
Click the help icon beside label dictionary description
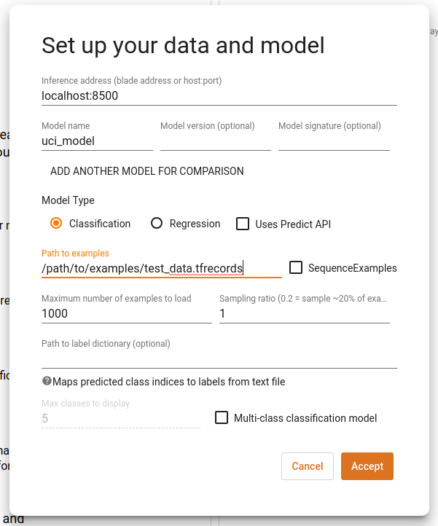click(47, 381)
